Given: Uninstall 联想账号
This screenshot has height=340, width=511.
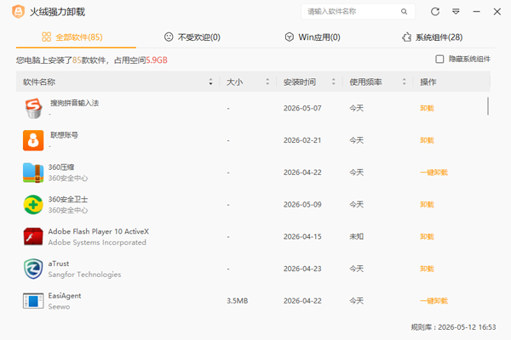Looking at the screenshot, I should click(x=427, y=140).
